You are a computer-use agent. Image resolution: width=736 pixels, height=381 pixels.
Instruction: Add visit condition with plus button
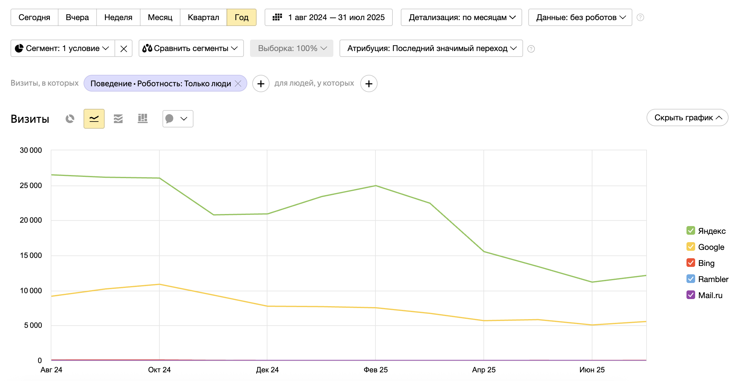point(261,83)
